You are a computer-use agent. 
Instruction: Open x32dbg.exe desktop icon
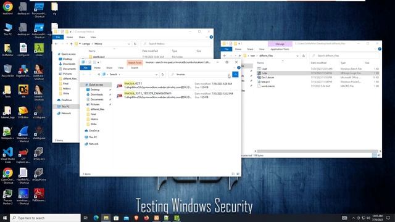click(x=39, y=112)
